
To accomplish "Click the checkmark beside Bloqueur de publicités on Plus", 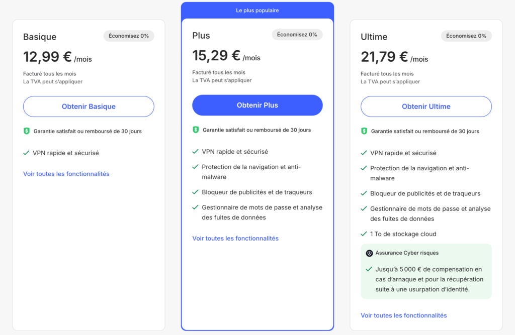I will 197,192.
